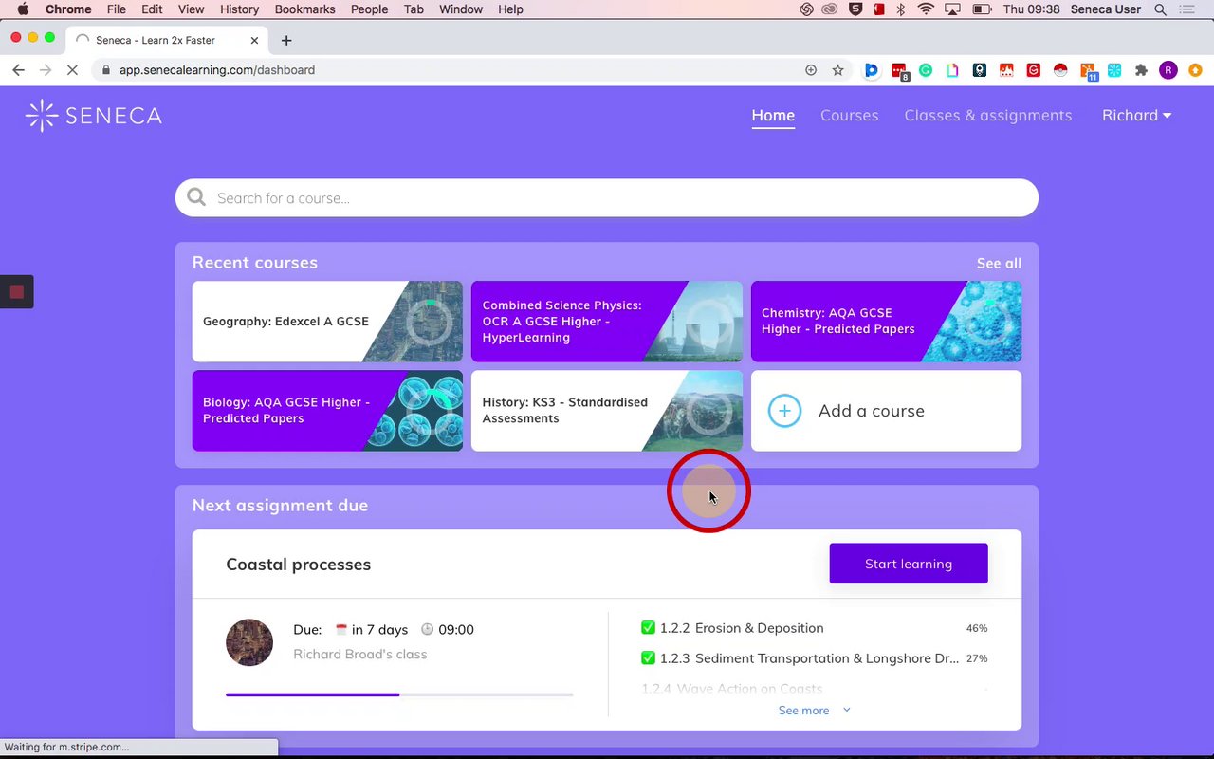Click the Creative Cloud icon in the menu bar

[830, 9]
